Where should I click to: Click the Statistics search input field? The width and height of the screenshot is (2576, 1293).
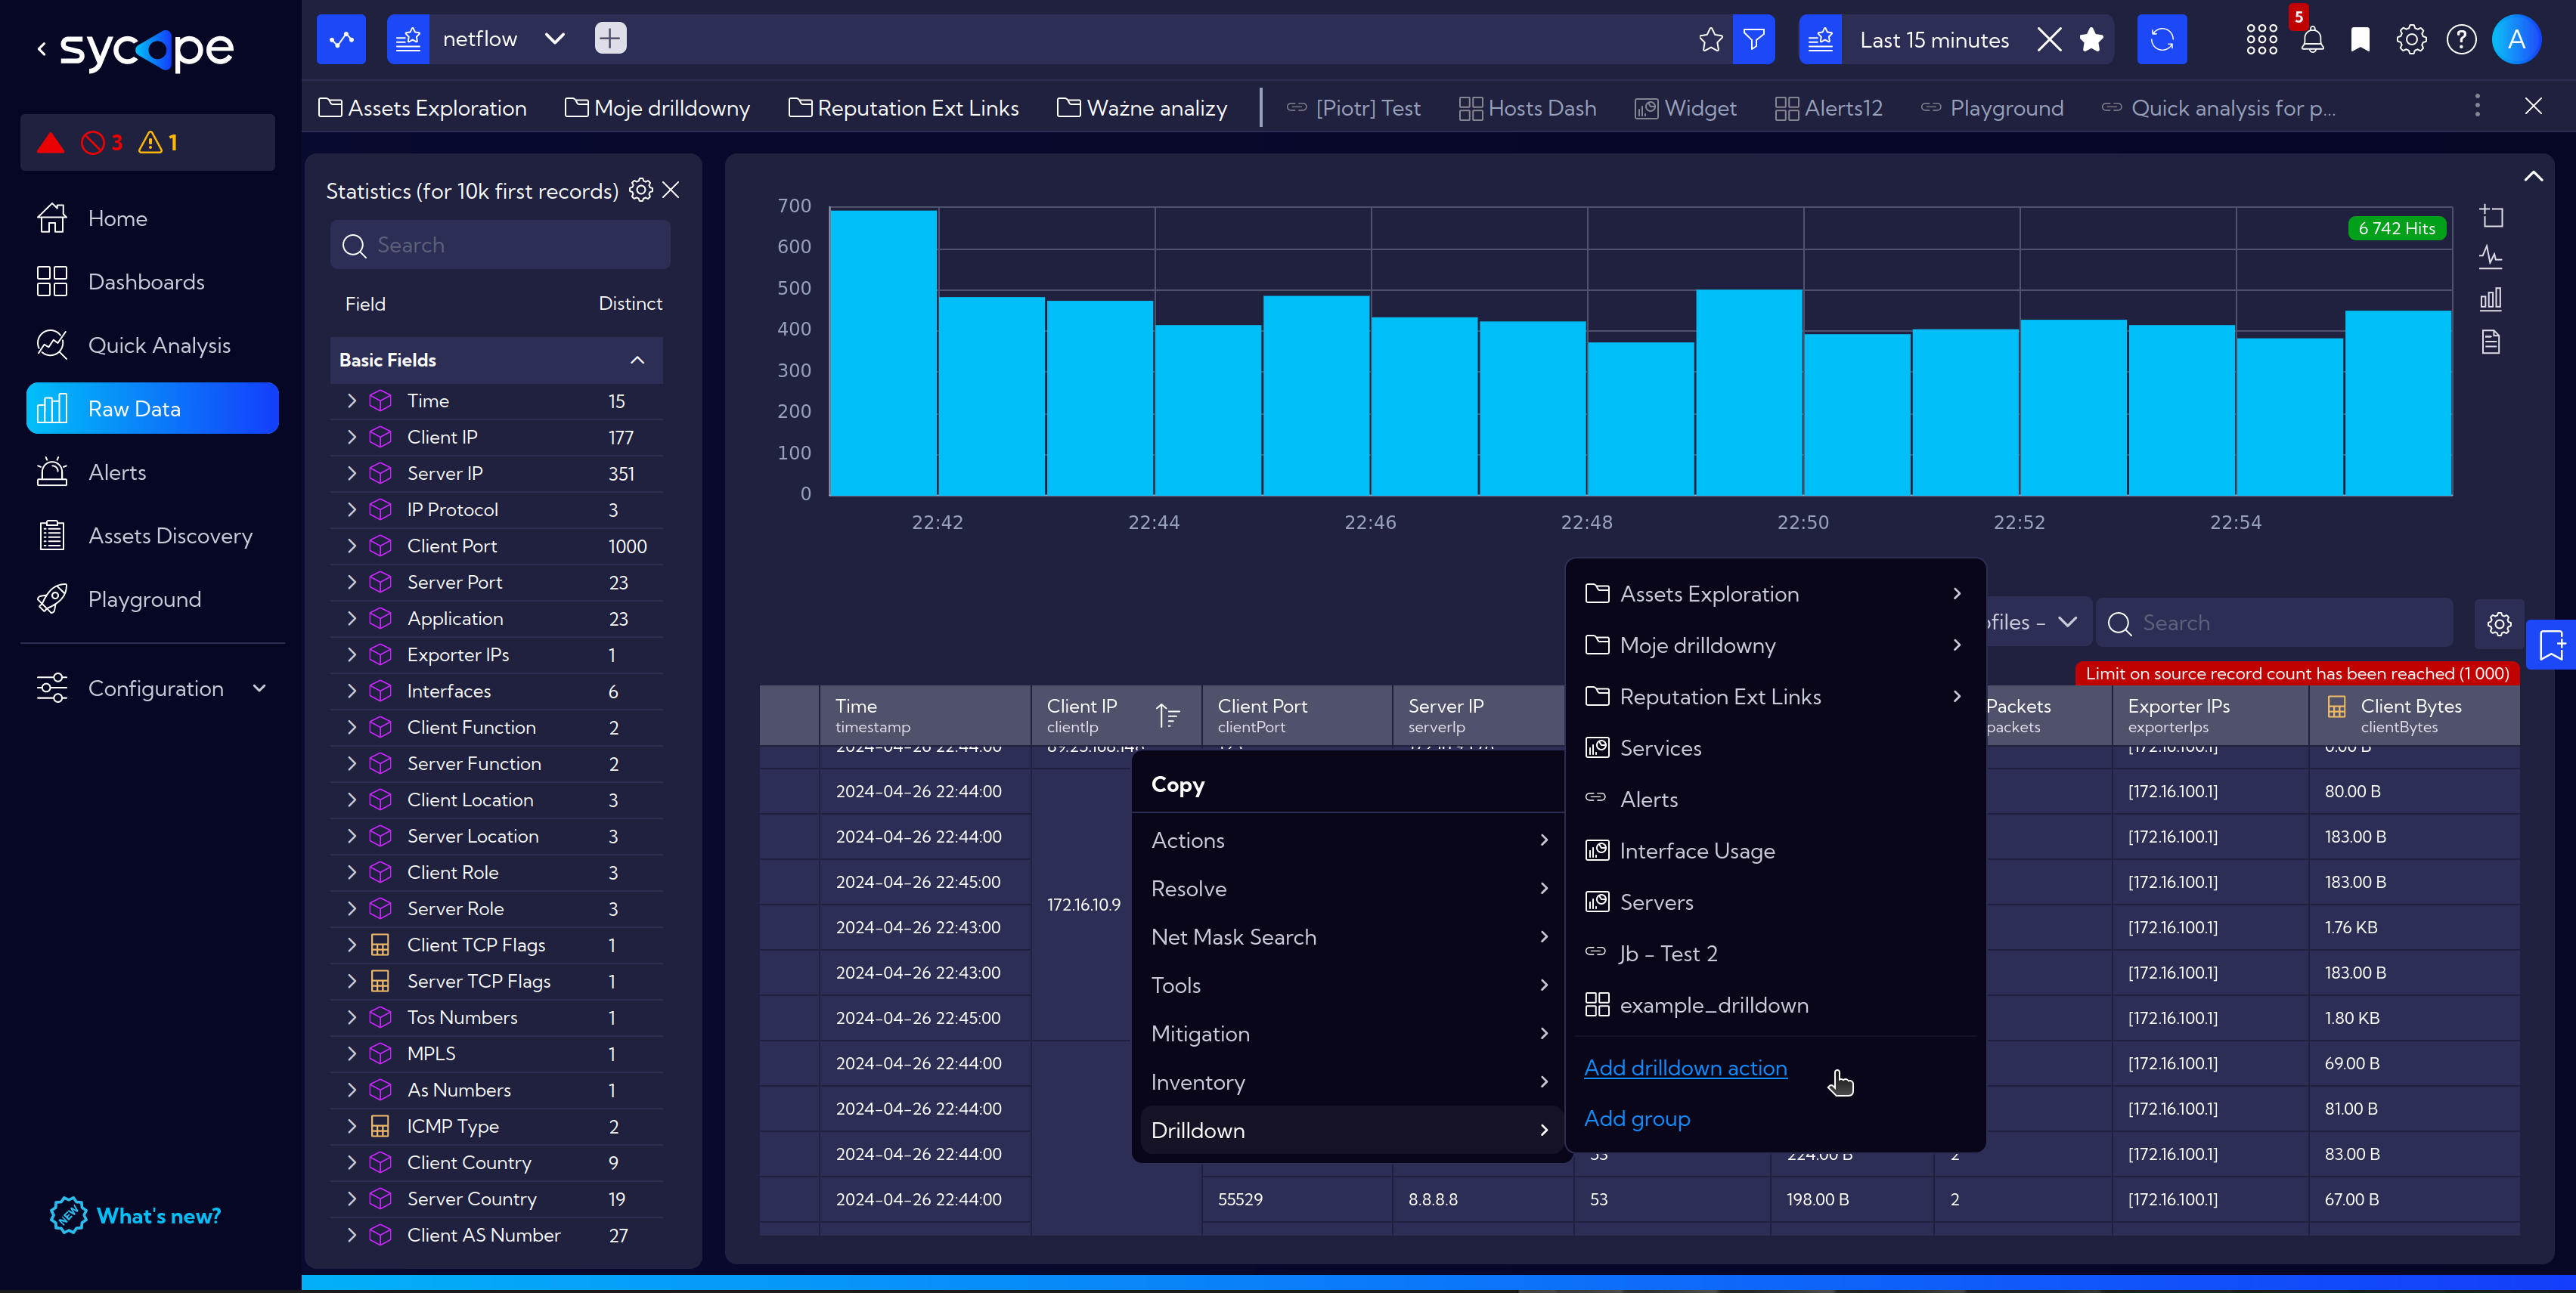point(500,244)
